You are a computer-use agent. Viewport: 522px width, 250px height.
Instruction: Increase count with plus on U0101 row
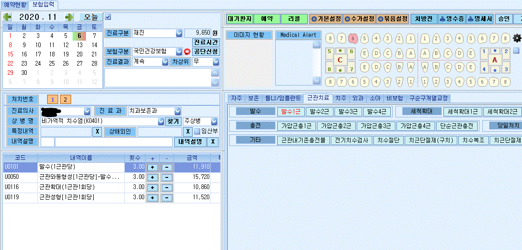coord(152,167)
